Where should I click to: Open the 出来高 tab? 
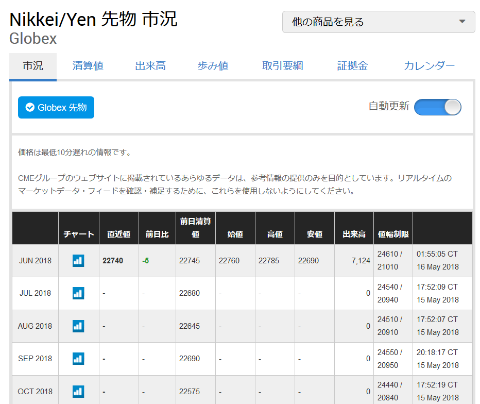[x=150, y=66]
